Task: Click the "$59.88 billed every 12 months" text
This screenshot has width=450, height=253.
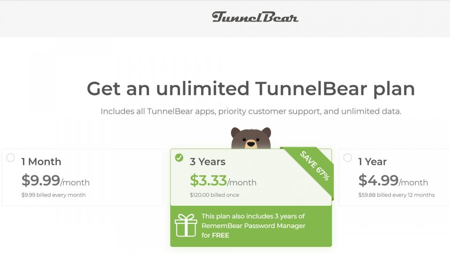Action: click(x=396, y=195)
